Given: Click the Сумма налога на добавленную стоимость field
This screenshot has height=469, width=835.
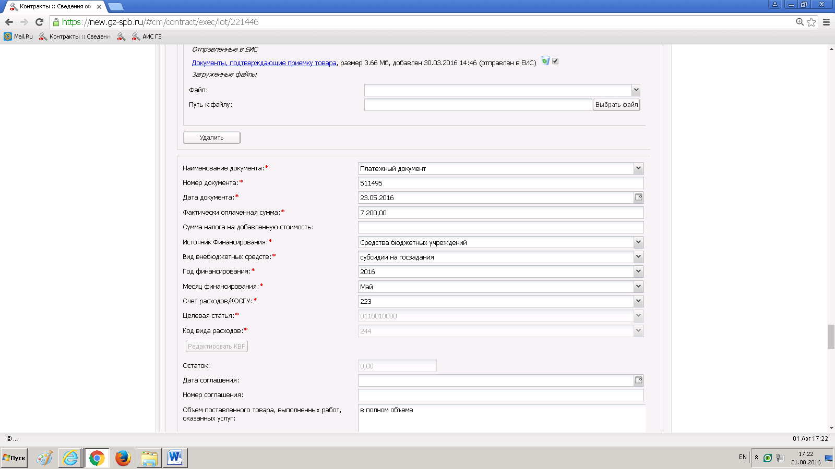Looking at the screenshot, I should pos(500,227).
